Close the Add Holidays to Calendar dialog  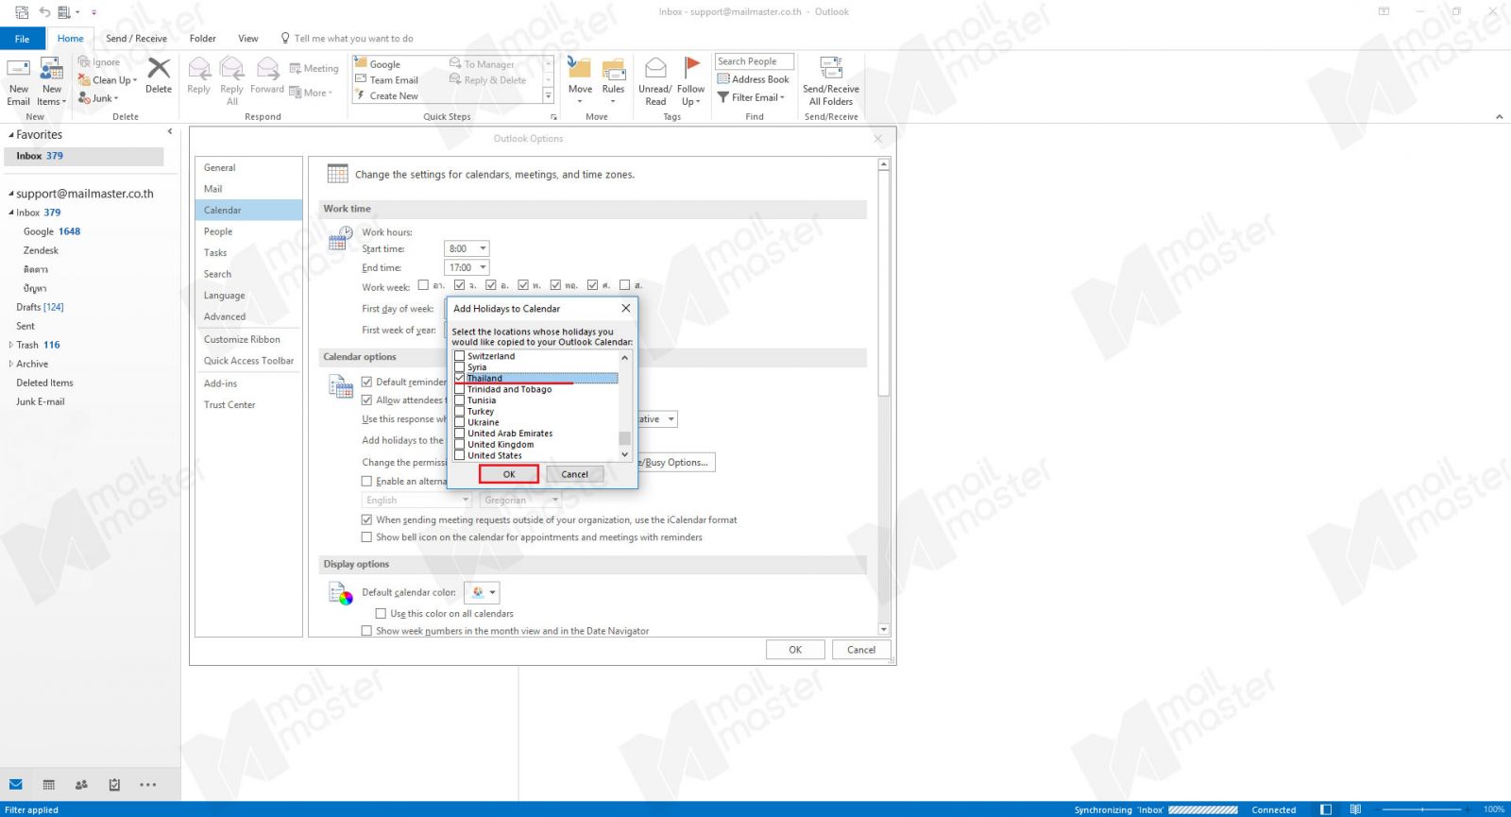click(x=625, y=308)
